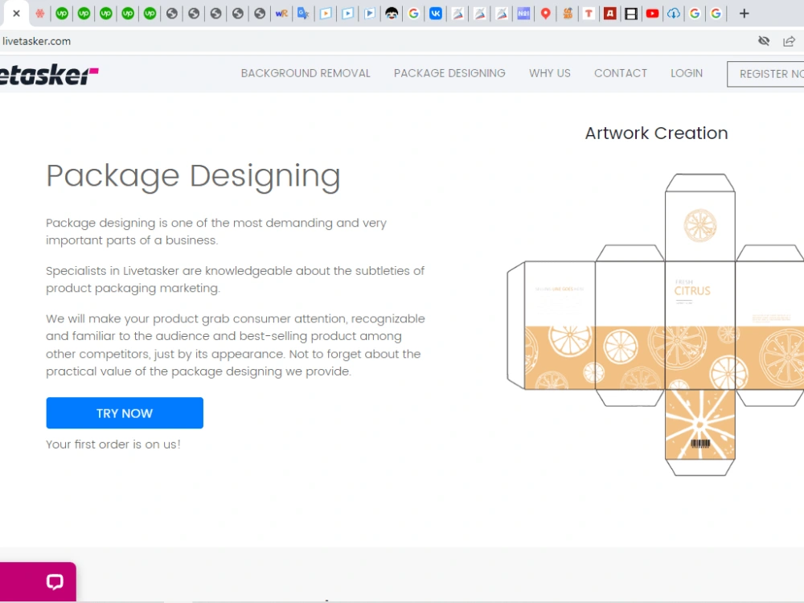
Task: Switch to the №1 favicon tab
Action: (x=523, y=14)
